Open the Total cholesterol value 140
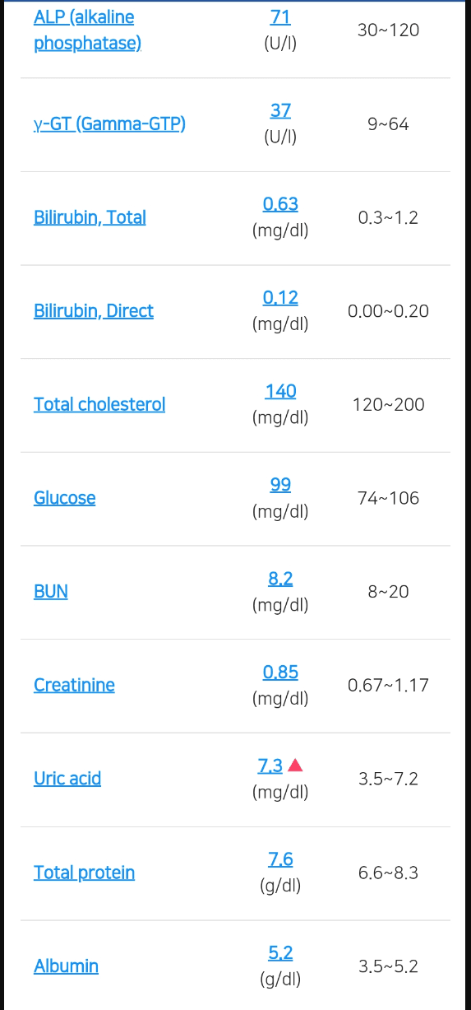The width and height of the screenshot is (471, 1010). tap(280, 391)
